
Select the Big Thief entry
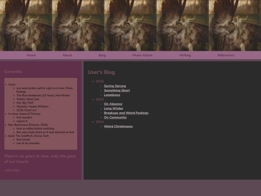[x=25, y=103]
